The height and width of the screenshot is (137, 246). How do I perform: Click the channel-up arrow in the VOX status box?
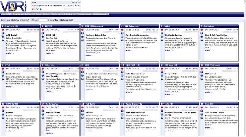click(41, 9)
